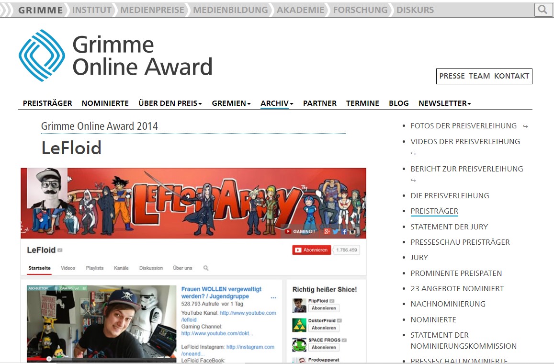554x364 pixels.
Task: Click the Grimme Online Award diamond logo
Action: 42,56
